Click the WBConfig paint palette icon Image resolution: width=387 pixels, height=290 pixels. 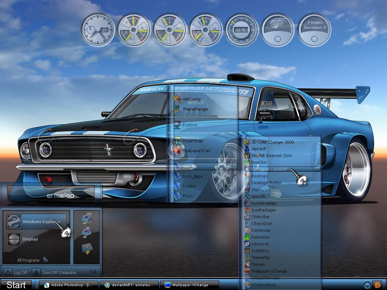tap(176, 99)
